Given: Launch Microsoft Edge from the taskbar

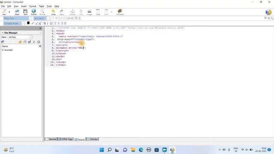Looking at the screenshot, I should pyautogui.click(x=141, y=150).
